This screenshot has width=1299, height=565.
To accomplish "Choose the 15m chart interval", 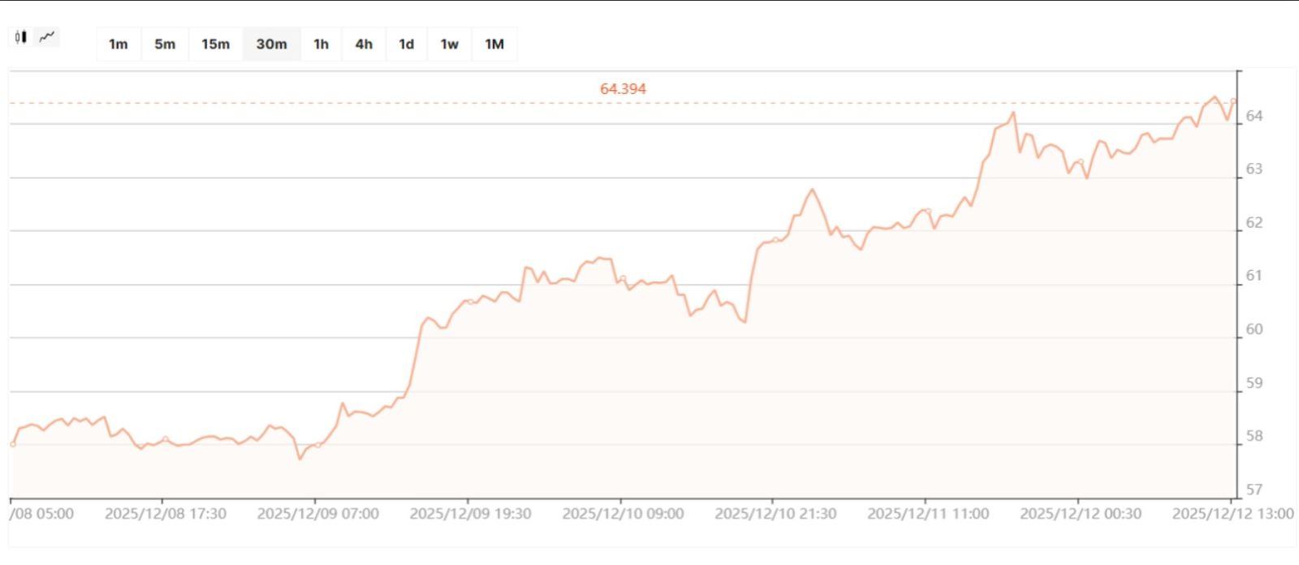I will [215, 45].
